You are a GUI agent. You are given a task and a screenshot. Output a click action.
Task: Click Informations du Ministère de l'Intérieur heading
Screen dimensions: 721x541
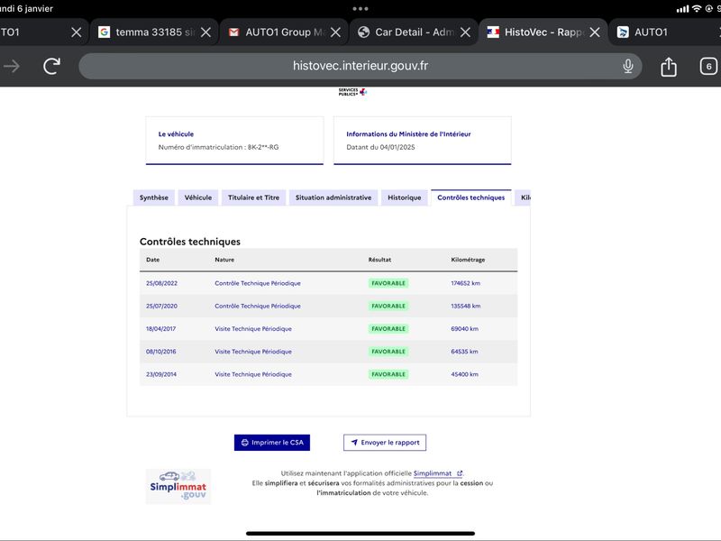[x=408, y=133]
